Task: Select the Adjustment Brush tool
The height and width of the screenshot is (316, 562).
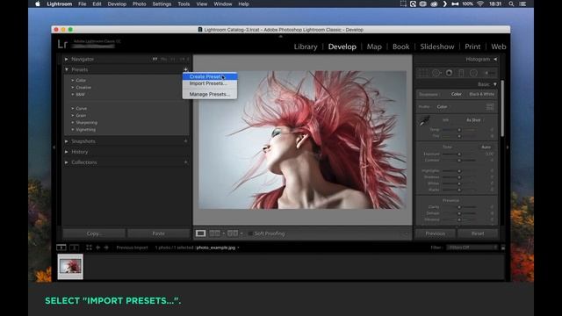Action: click(x=489, y=73)
